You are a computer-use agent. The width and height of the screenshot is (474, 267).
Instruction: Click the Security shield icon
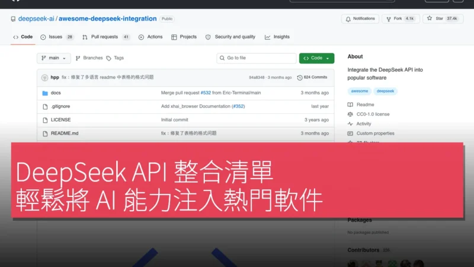coord(208,37)
